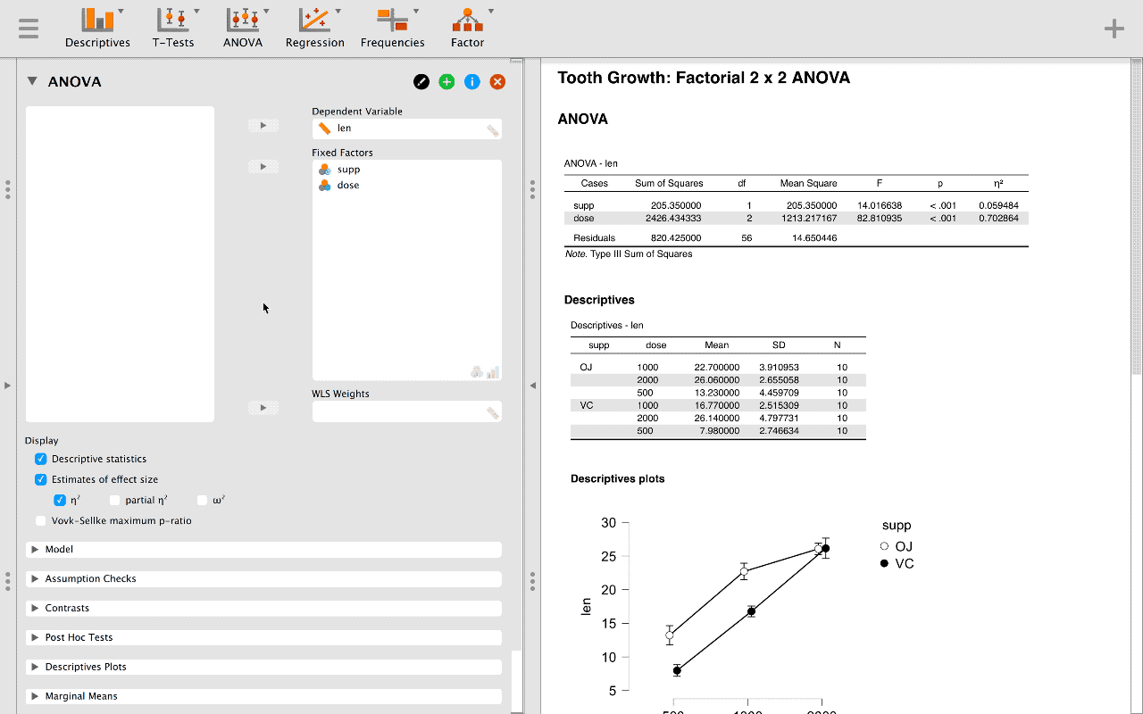Click the assign arrow for WLS Weights
1143x714 pixels.
(263, 408)
